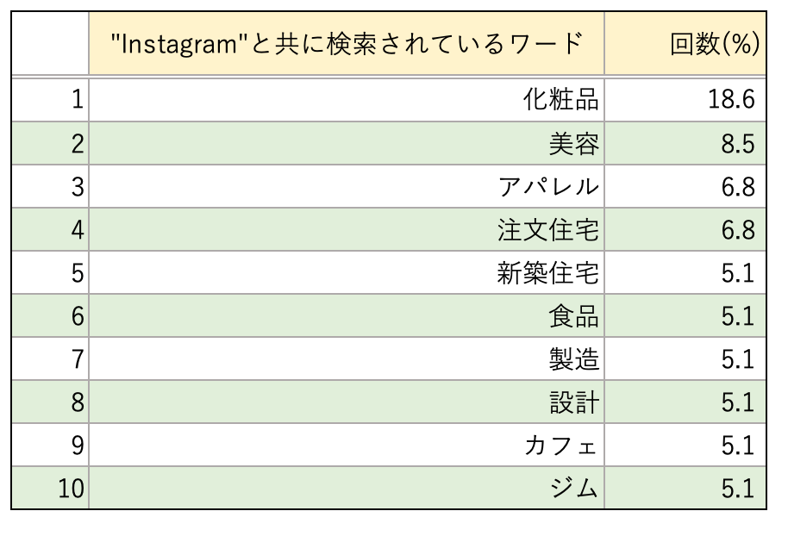Select the blank top-left header cell

coord(50,44)
